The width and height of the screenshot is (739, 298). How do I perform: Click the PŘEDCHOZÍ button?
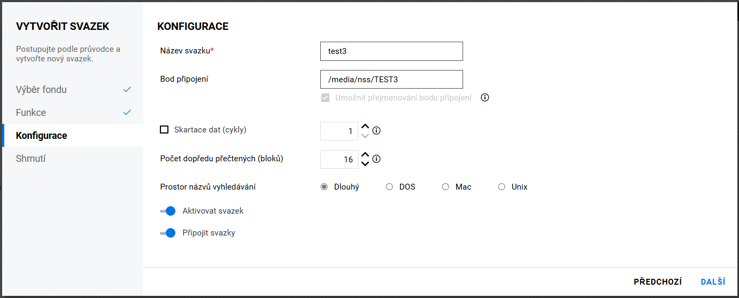657,282
